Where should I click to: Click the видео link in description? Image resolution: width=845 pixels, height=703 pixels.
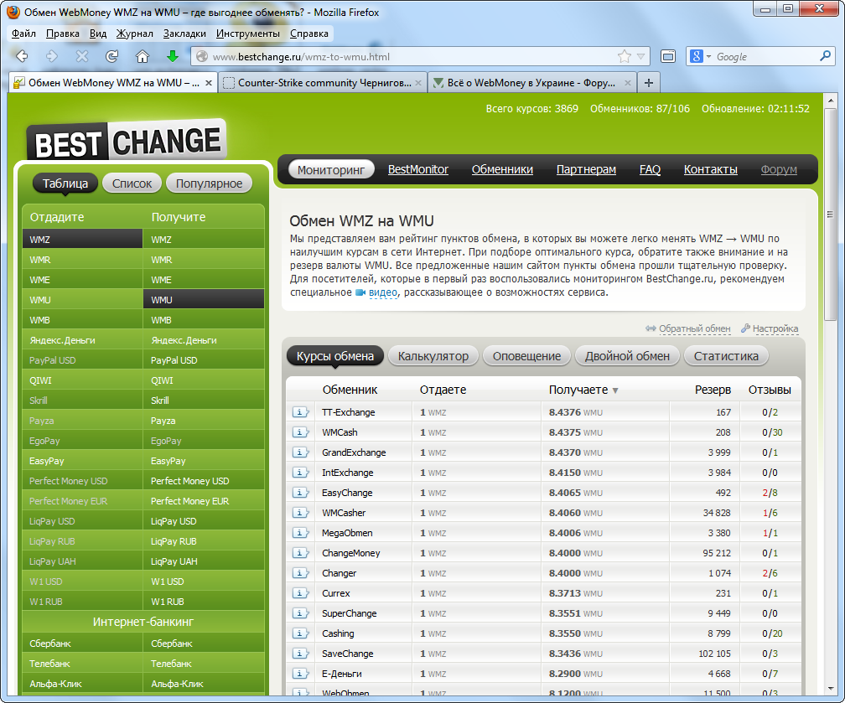pyautogui.click(x=382, y=292)
